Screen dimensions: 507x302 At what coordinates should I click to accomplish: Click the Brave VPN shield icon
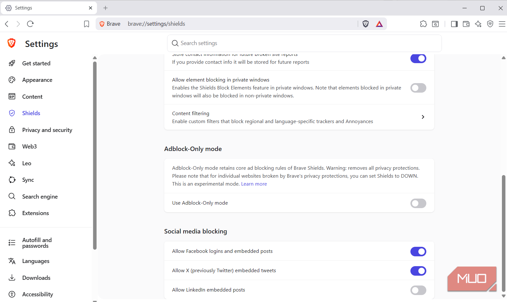coord(490,24)
